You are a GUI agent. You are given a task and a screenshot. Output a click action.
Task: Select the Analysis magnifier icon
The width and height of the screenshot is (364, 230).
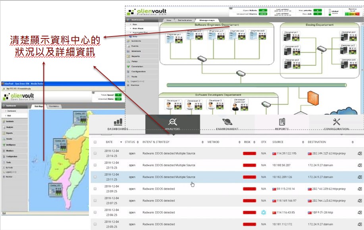(172, 122)
